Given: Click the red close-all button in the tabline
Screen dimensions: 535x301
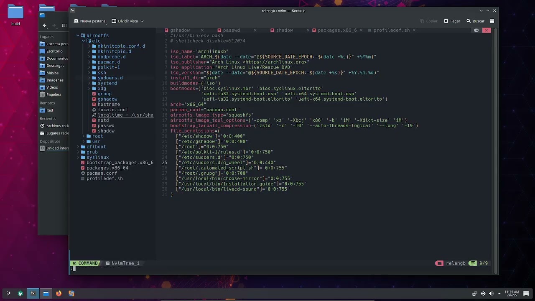Looking at the screenshot, I should (x=487, y=30).
